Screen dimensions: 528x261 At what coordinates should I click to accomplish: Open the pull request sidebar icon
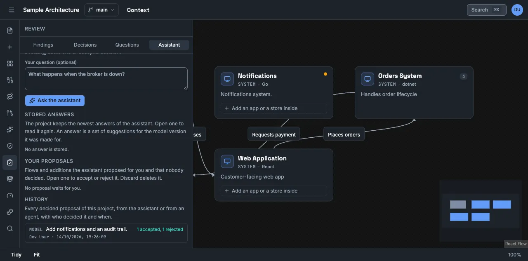10,113
